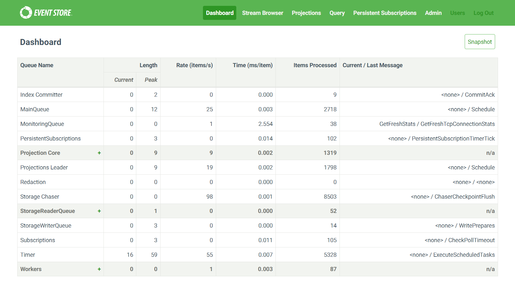Click the Queue Name column header
The height and width of the screenshot is (288, 515).
(x=37, y=65)
